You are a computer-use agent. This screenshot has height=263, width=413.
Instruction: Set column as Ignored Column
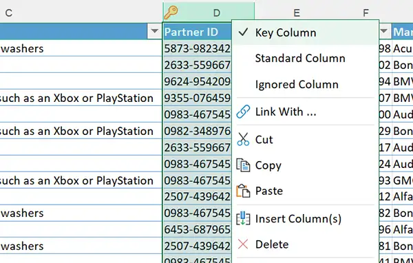point(305,84)
